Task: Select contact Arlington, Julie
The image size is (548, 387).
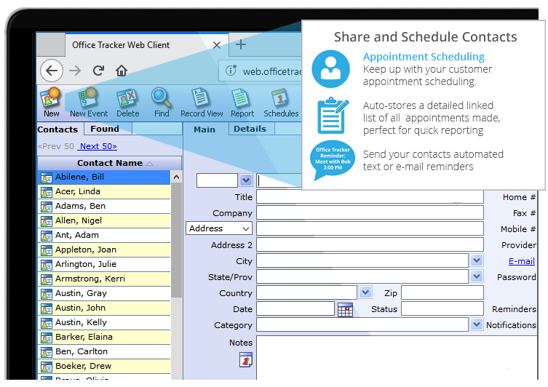Action: point(104,264)
